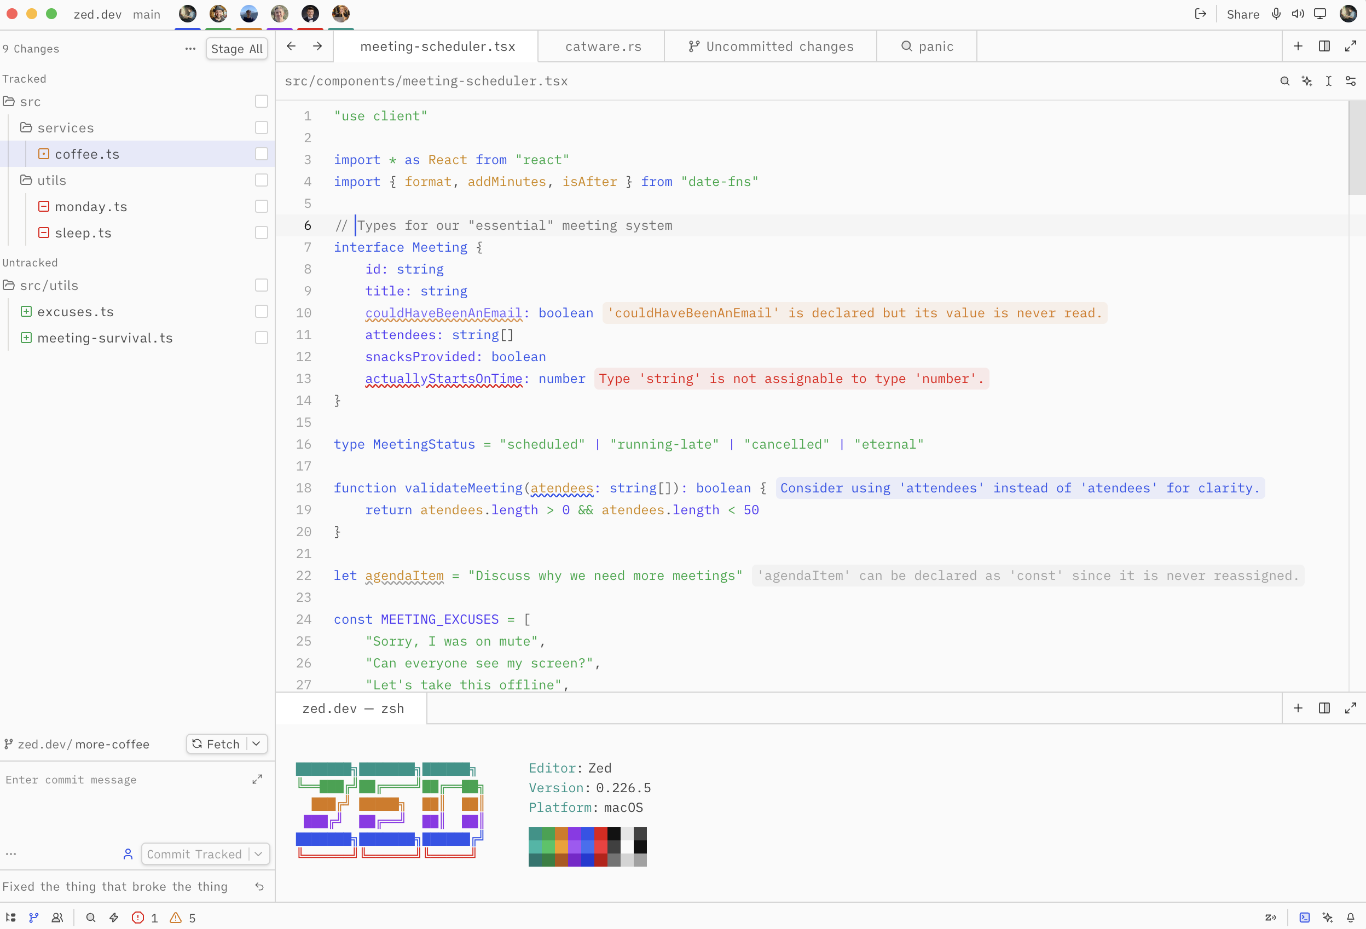Image resolution: width=1366 pixels, height=929 pixels.
Task: Split the editor pane
Action: click(x=1324, y=47)
